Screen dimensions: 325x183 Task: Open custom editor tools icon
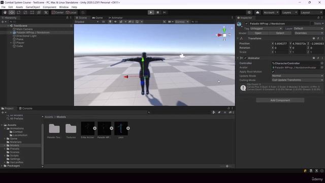tap(46, 12)
